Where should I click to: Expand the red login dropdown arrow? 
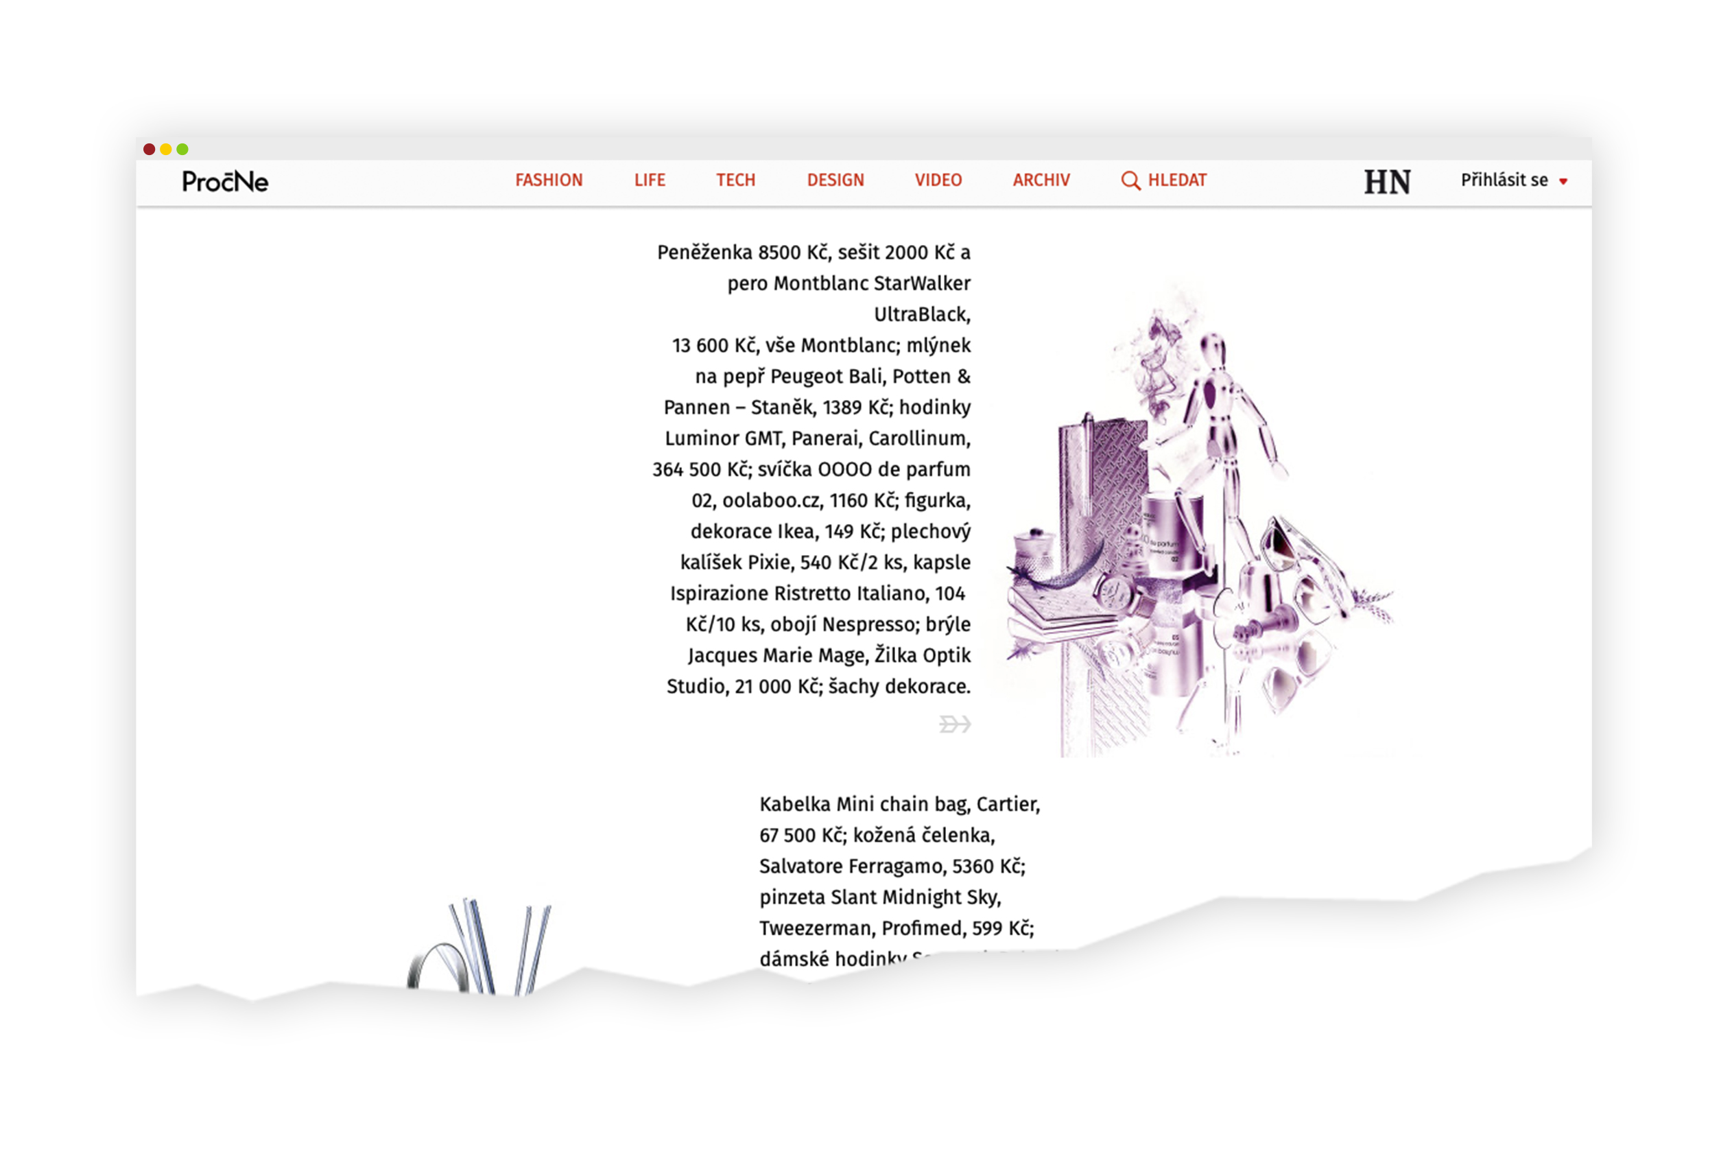tap(1563, 182)
